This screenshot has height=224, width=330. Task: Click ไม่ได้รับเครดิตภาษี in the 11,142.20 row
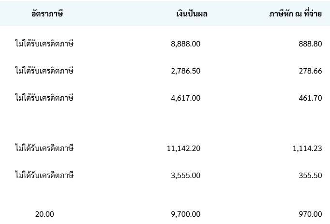pyautogui.click(x=44, y=147)
